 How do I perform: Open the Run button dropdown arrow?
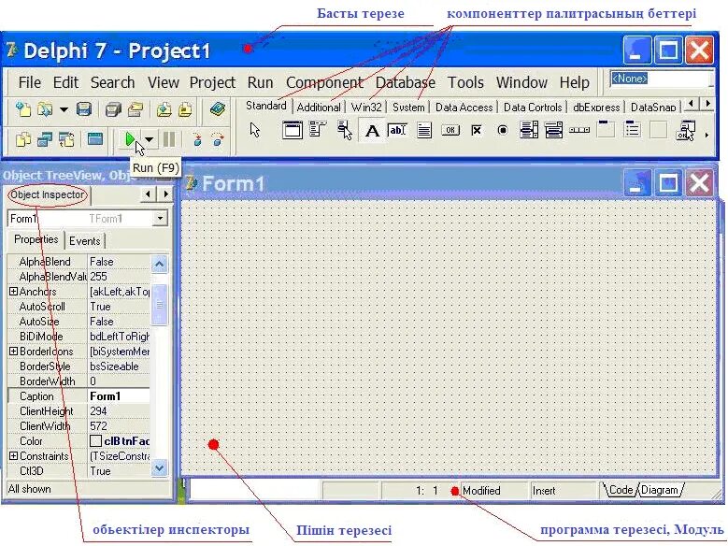click(149, 139)
